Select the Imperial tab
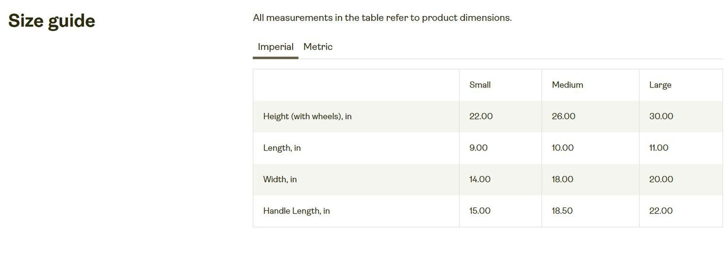 pyautogui.click(x=275, y=47)
